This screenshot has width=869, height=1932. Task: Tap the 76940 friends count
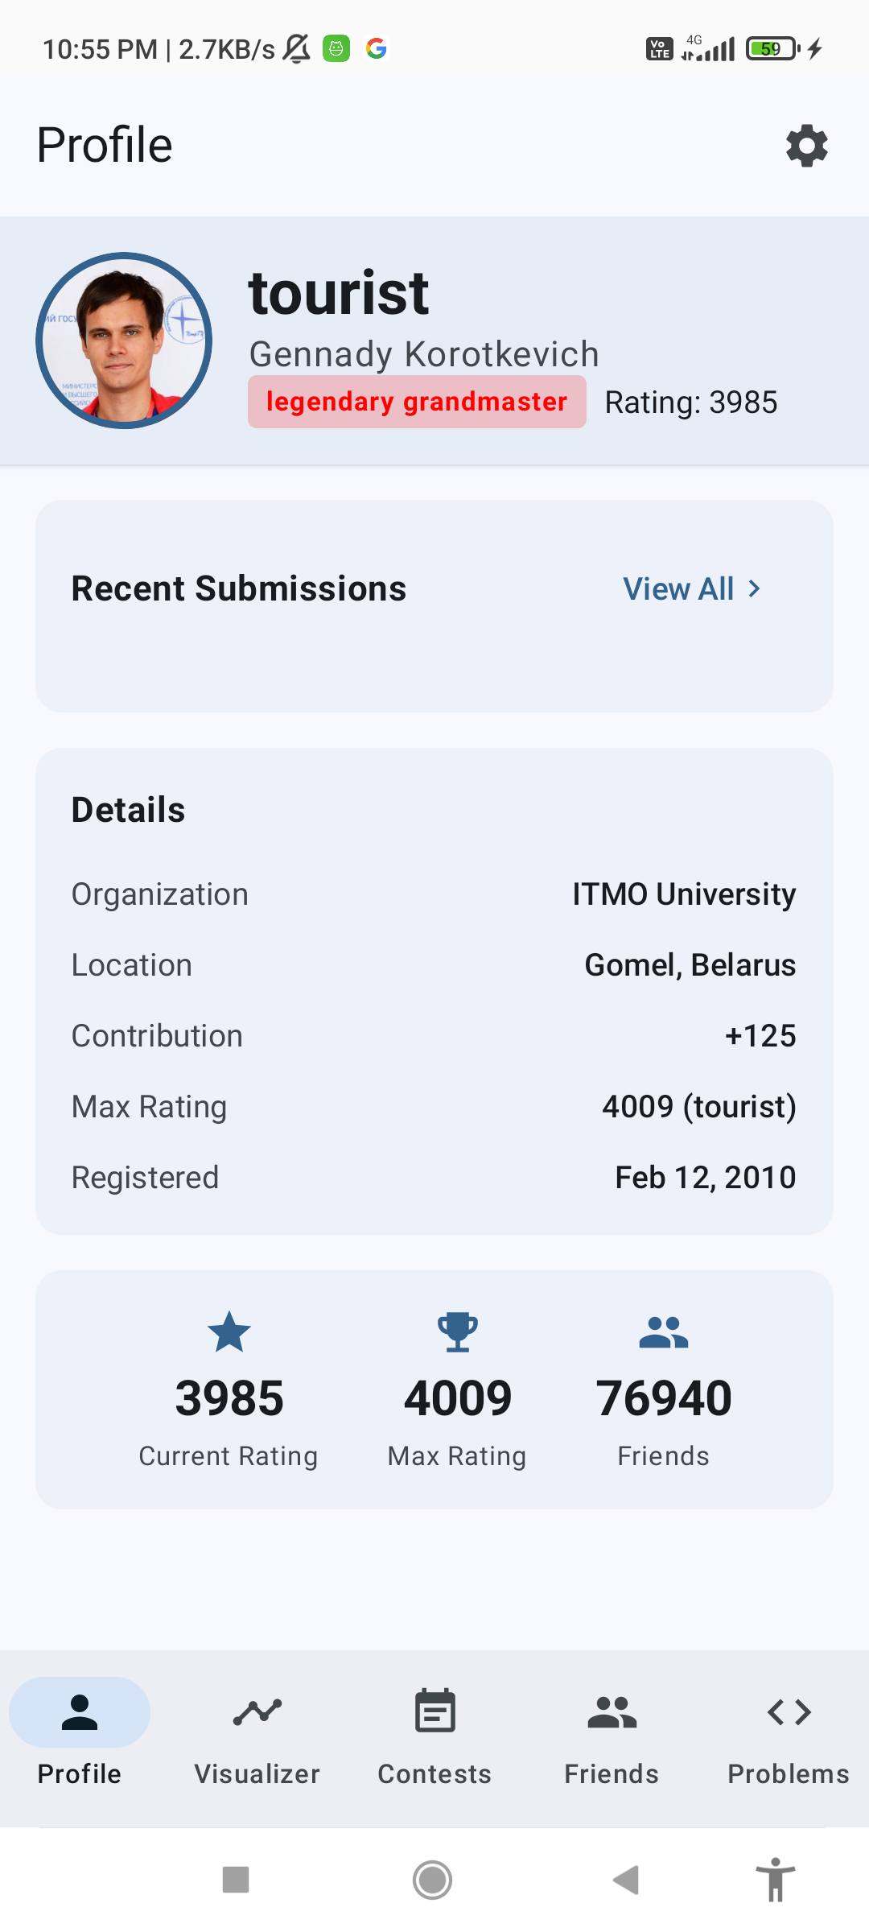click(664, 1398)
